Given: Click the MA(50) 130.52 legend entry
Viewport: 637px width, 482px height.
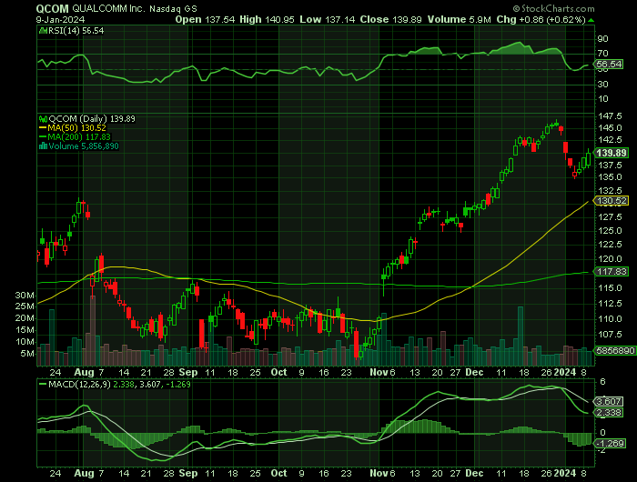Looking at the screenshot, I should [79, 128].
